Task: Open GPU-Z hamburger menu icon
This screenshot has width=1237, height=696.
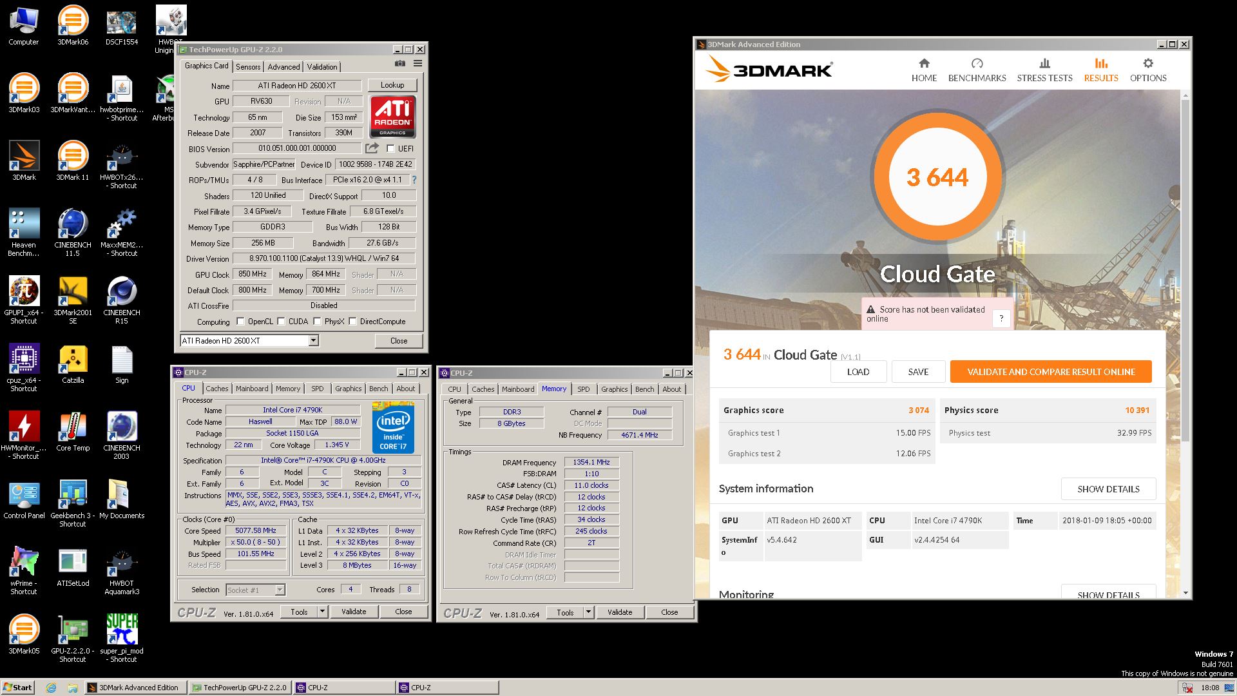Action: 417,64
